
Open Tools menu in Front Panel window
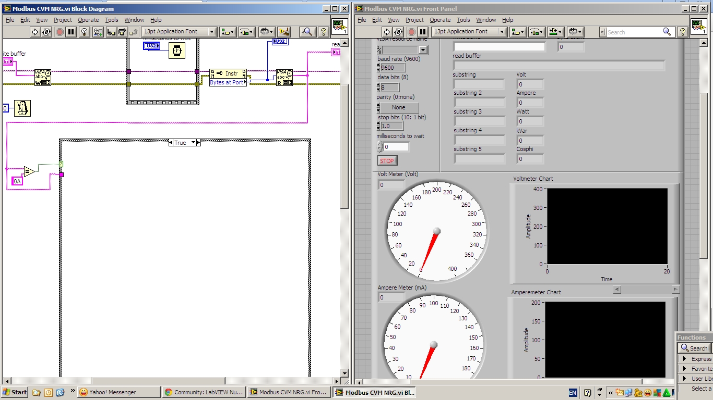pos(464,20)
